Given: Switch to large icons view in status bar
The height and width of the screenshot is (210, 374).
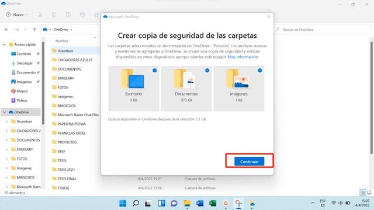Looking at the screenshot, I should pos(369,192).
